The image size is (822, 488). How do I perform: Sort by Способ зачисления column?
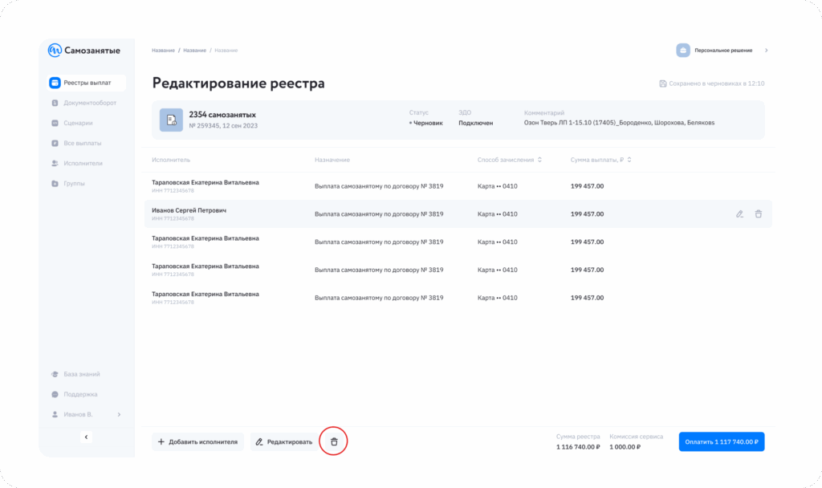coord(540,160)
